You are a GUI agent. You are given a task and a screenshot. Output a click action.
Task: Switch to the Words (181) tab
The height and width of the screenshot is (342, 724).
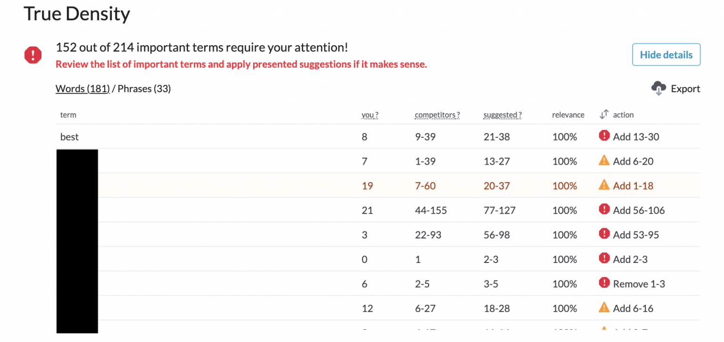click(82, 88)
